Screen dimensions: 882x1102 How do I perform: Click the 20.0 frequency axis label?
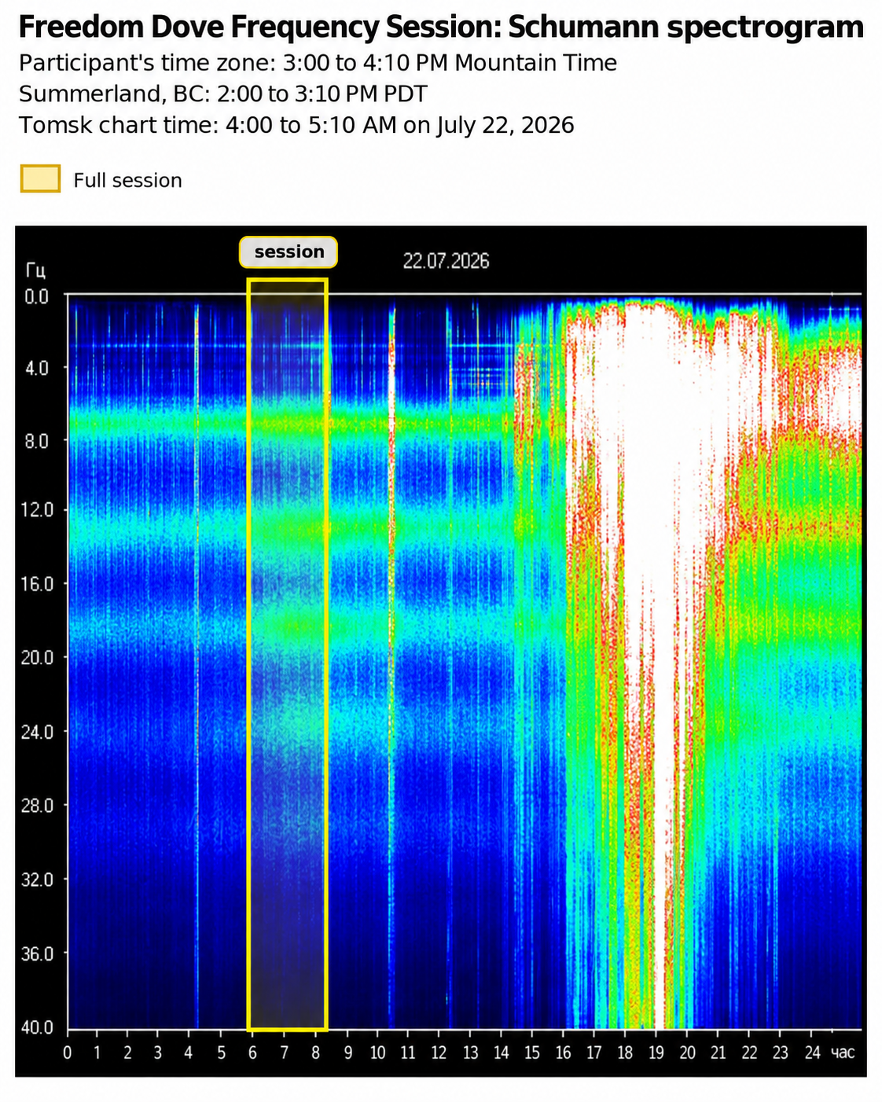pyautogui.click(x=36, y=657)
